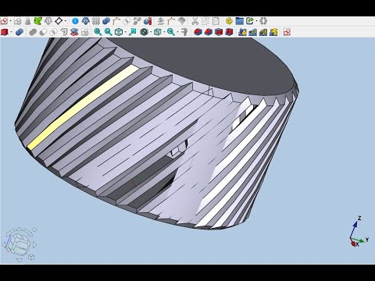The image size is (375, 281).
Task: Click the blue spheres Boolean icon, second row
Action: click(x=20, y=32)
